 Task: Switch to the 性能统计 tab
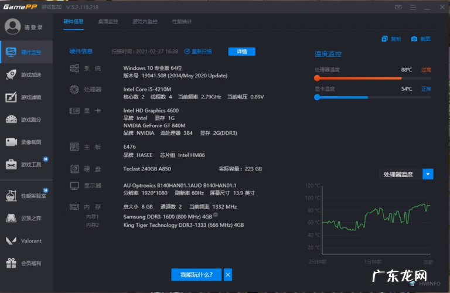(182, 22)
